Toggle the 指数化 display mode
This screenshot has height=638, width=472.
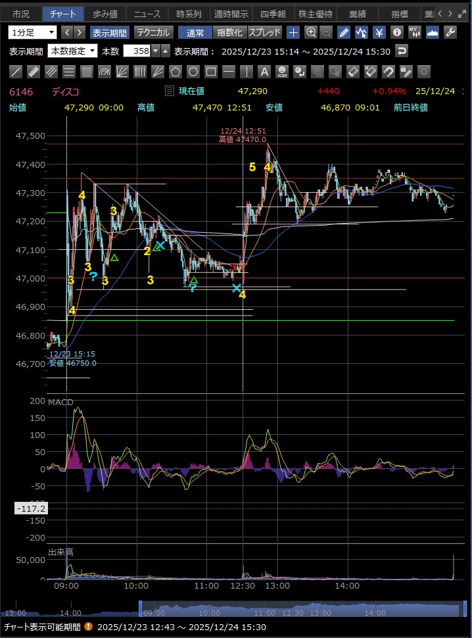point(229,32)
